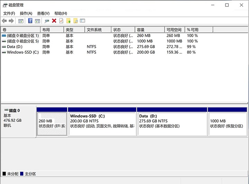This screenshot has height=184, width=249.
Task: Close the Disk Management window
Action: tap(241, 5)
